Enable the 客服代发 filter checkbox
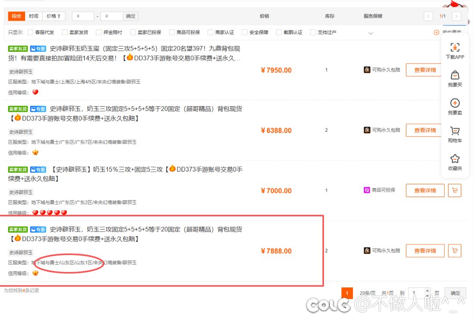Image resolution: width=474 pixels, height=323 pixels. pyautogui.click(x=30, y=32)
